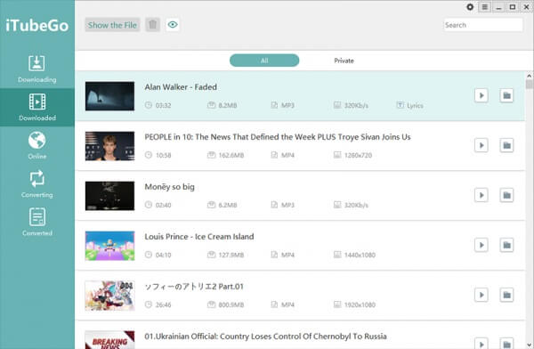Click the Ice Cream Island thumbnail
Screen dimensions: 534x349
click(109, 246)
